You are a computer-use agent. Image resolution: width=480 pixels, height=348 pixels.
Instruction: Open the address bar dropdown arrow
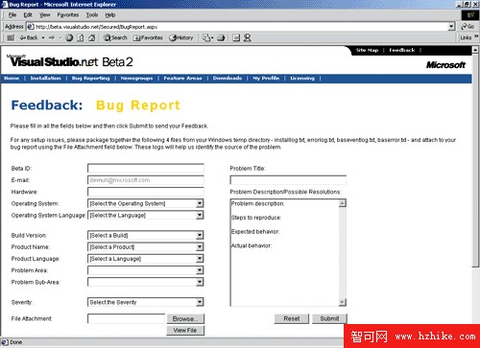(451, 27)
